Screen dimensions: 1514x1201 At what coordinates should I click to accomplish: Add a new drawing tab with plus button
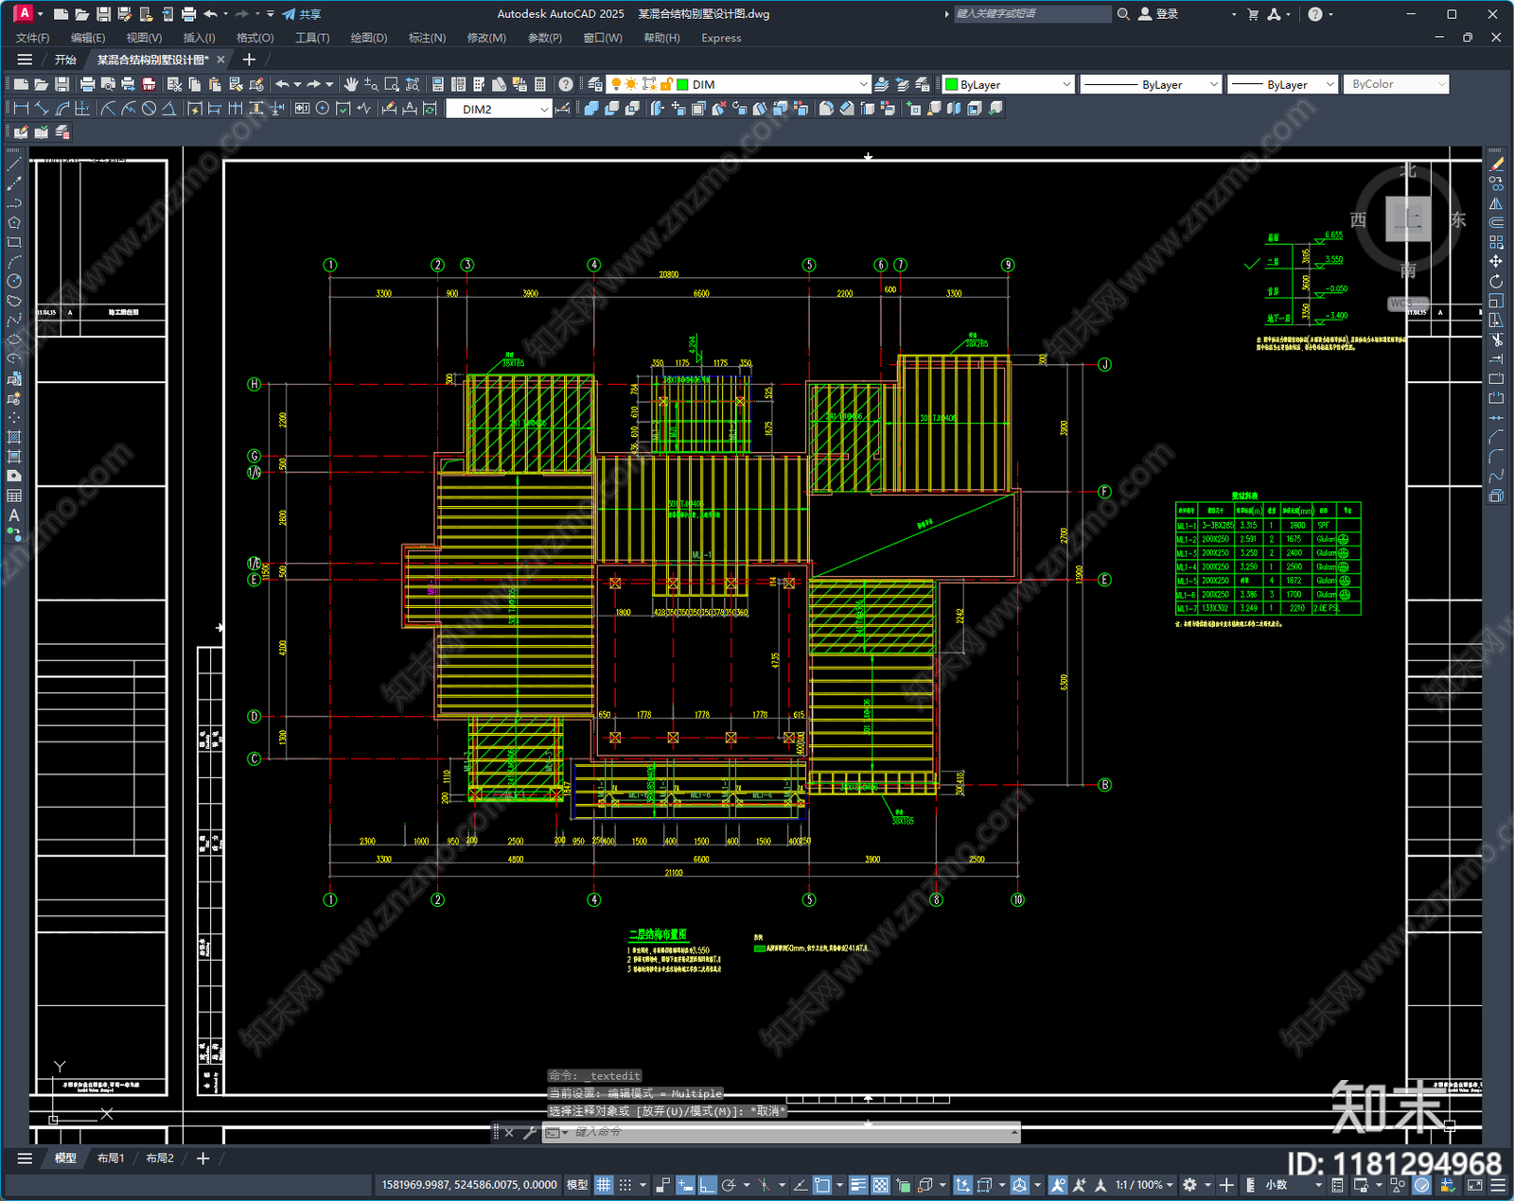(249, 60)
